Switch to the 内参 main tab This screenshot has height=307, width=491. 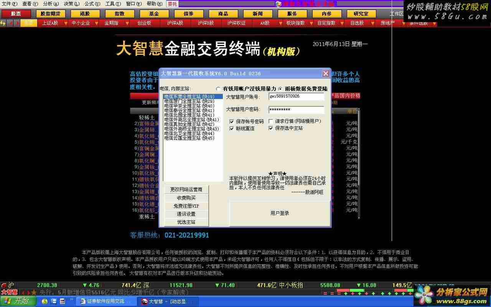(x=327, y=14)
